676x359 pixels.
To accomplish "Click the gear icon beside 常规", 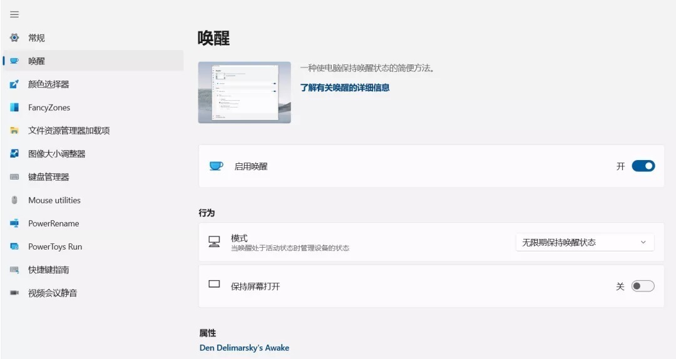I will 14,38.
